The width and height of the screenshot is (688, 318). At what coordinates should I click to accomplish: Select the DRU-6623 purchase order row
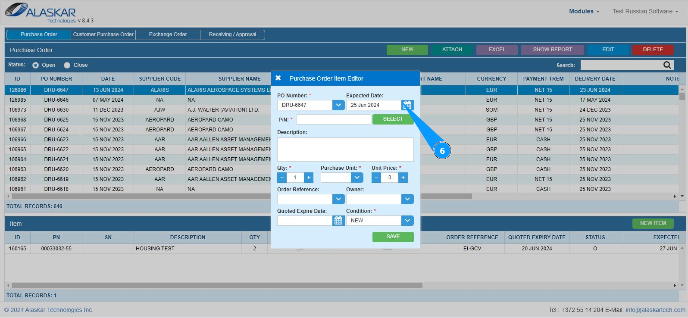pos(341,140)
